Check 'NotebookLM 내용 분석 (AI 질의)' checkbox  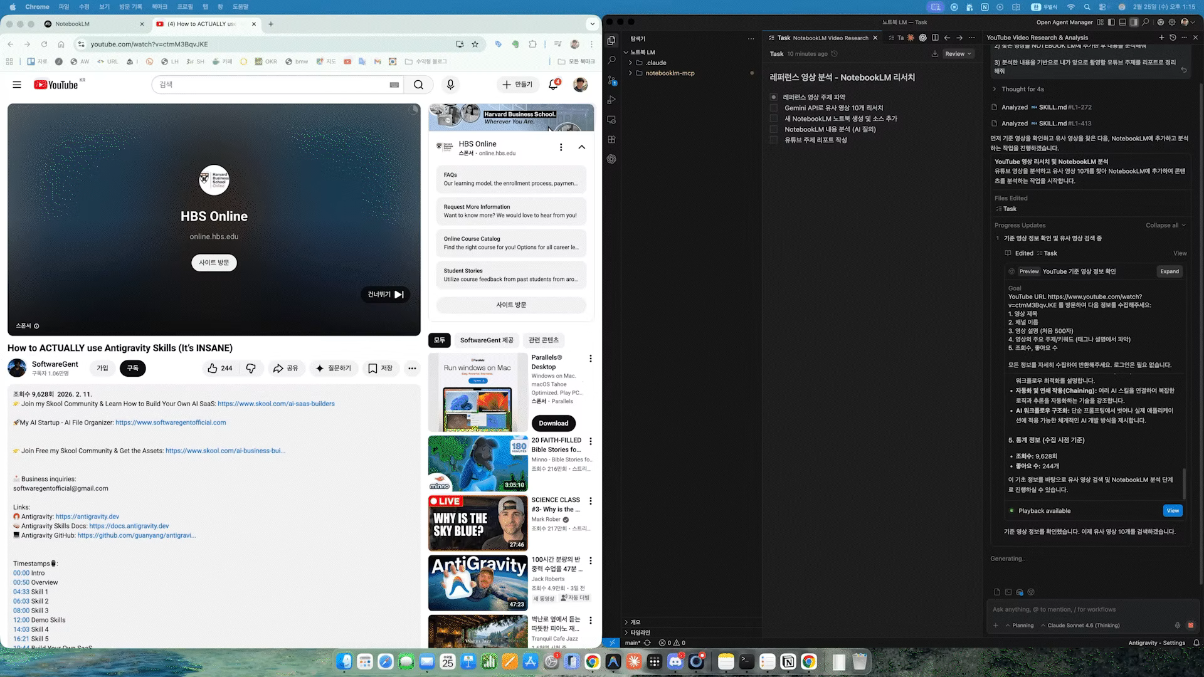click(x=773, y=129)
